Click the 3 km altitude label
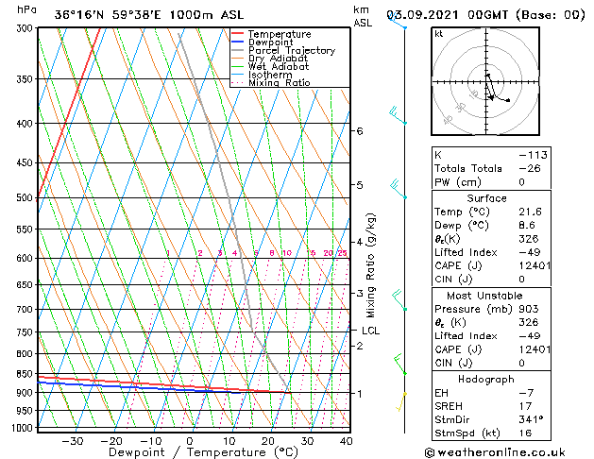Viewport: 594px width, 459px height. [x=360, y=293]
